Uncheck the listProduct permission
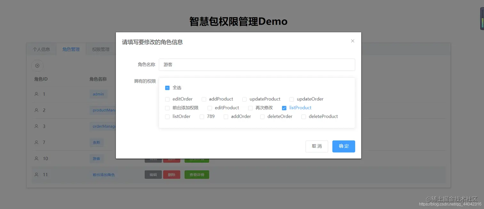 click(284, 108)
